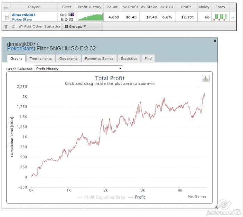Click the Filter column header
This screenshot has height=217, width=243.
point(67,7)
